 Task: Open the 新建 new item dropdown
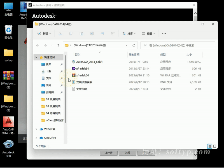click(44, 34)
